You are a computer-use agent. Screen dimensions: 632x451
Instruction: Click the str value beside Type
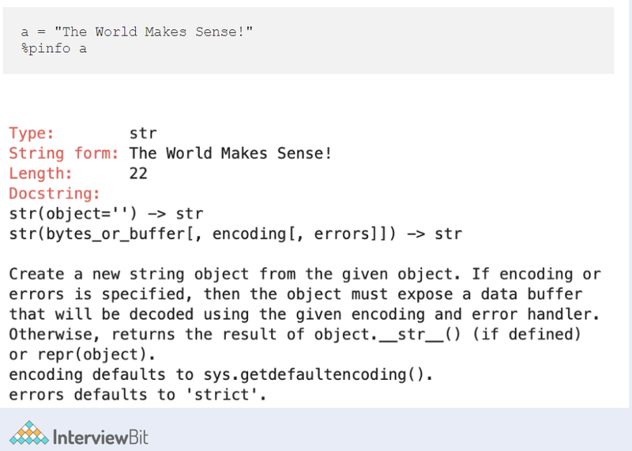(x=143, y=133)
